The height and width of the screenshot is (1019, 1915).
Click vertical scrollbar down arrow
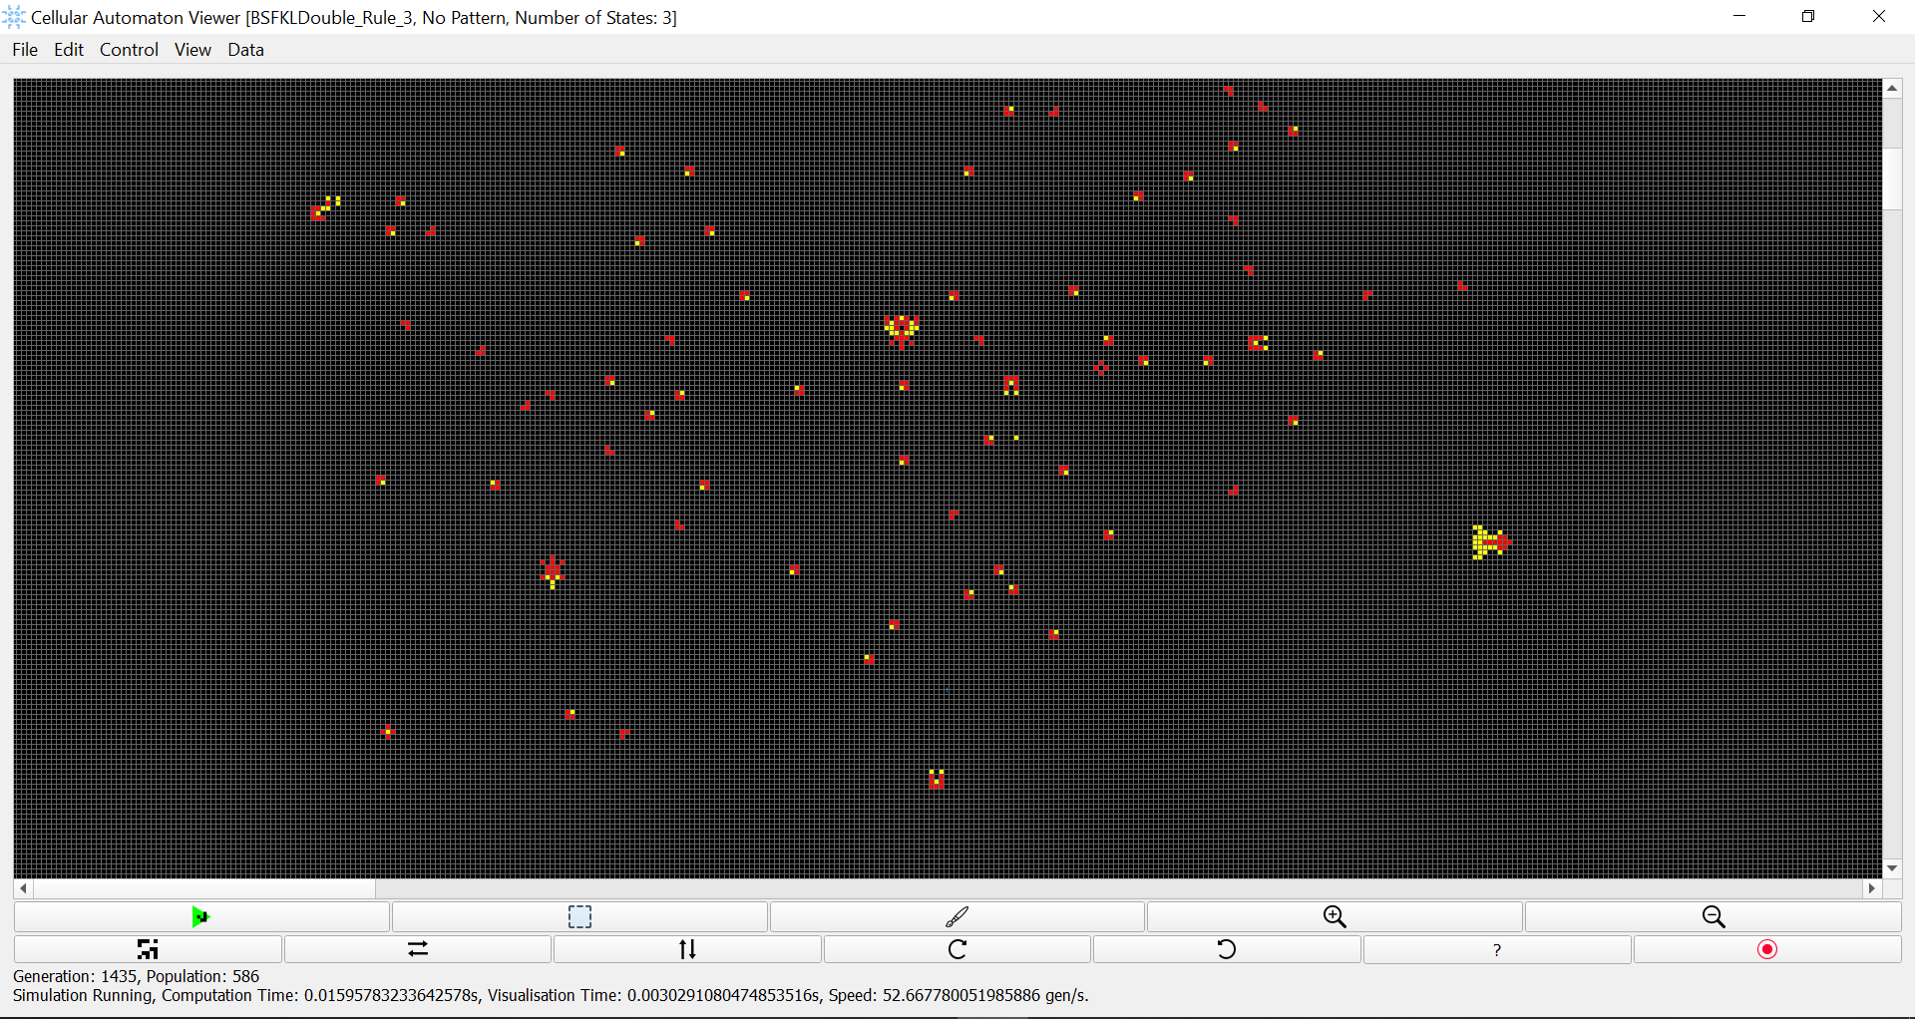(1892, 868)
